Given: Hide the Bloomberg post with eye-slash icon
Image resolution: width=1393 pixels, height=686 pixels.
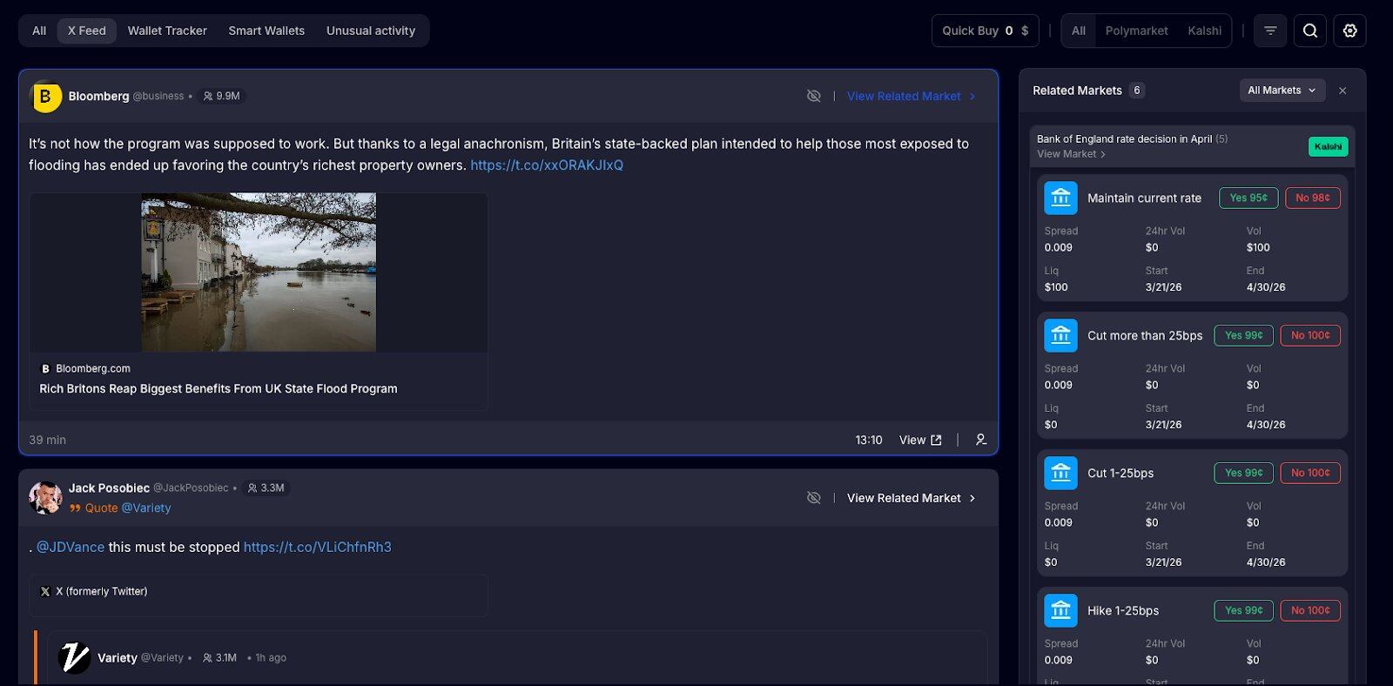Looking at the screenshot, I should tap(813, 96).
